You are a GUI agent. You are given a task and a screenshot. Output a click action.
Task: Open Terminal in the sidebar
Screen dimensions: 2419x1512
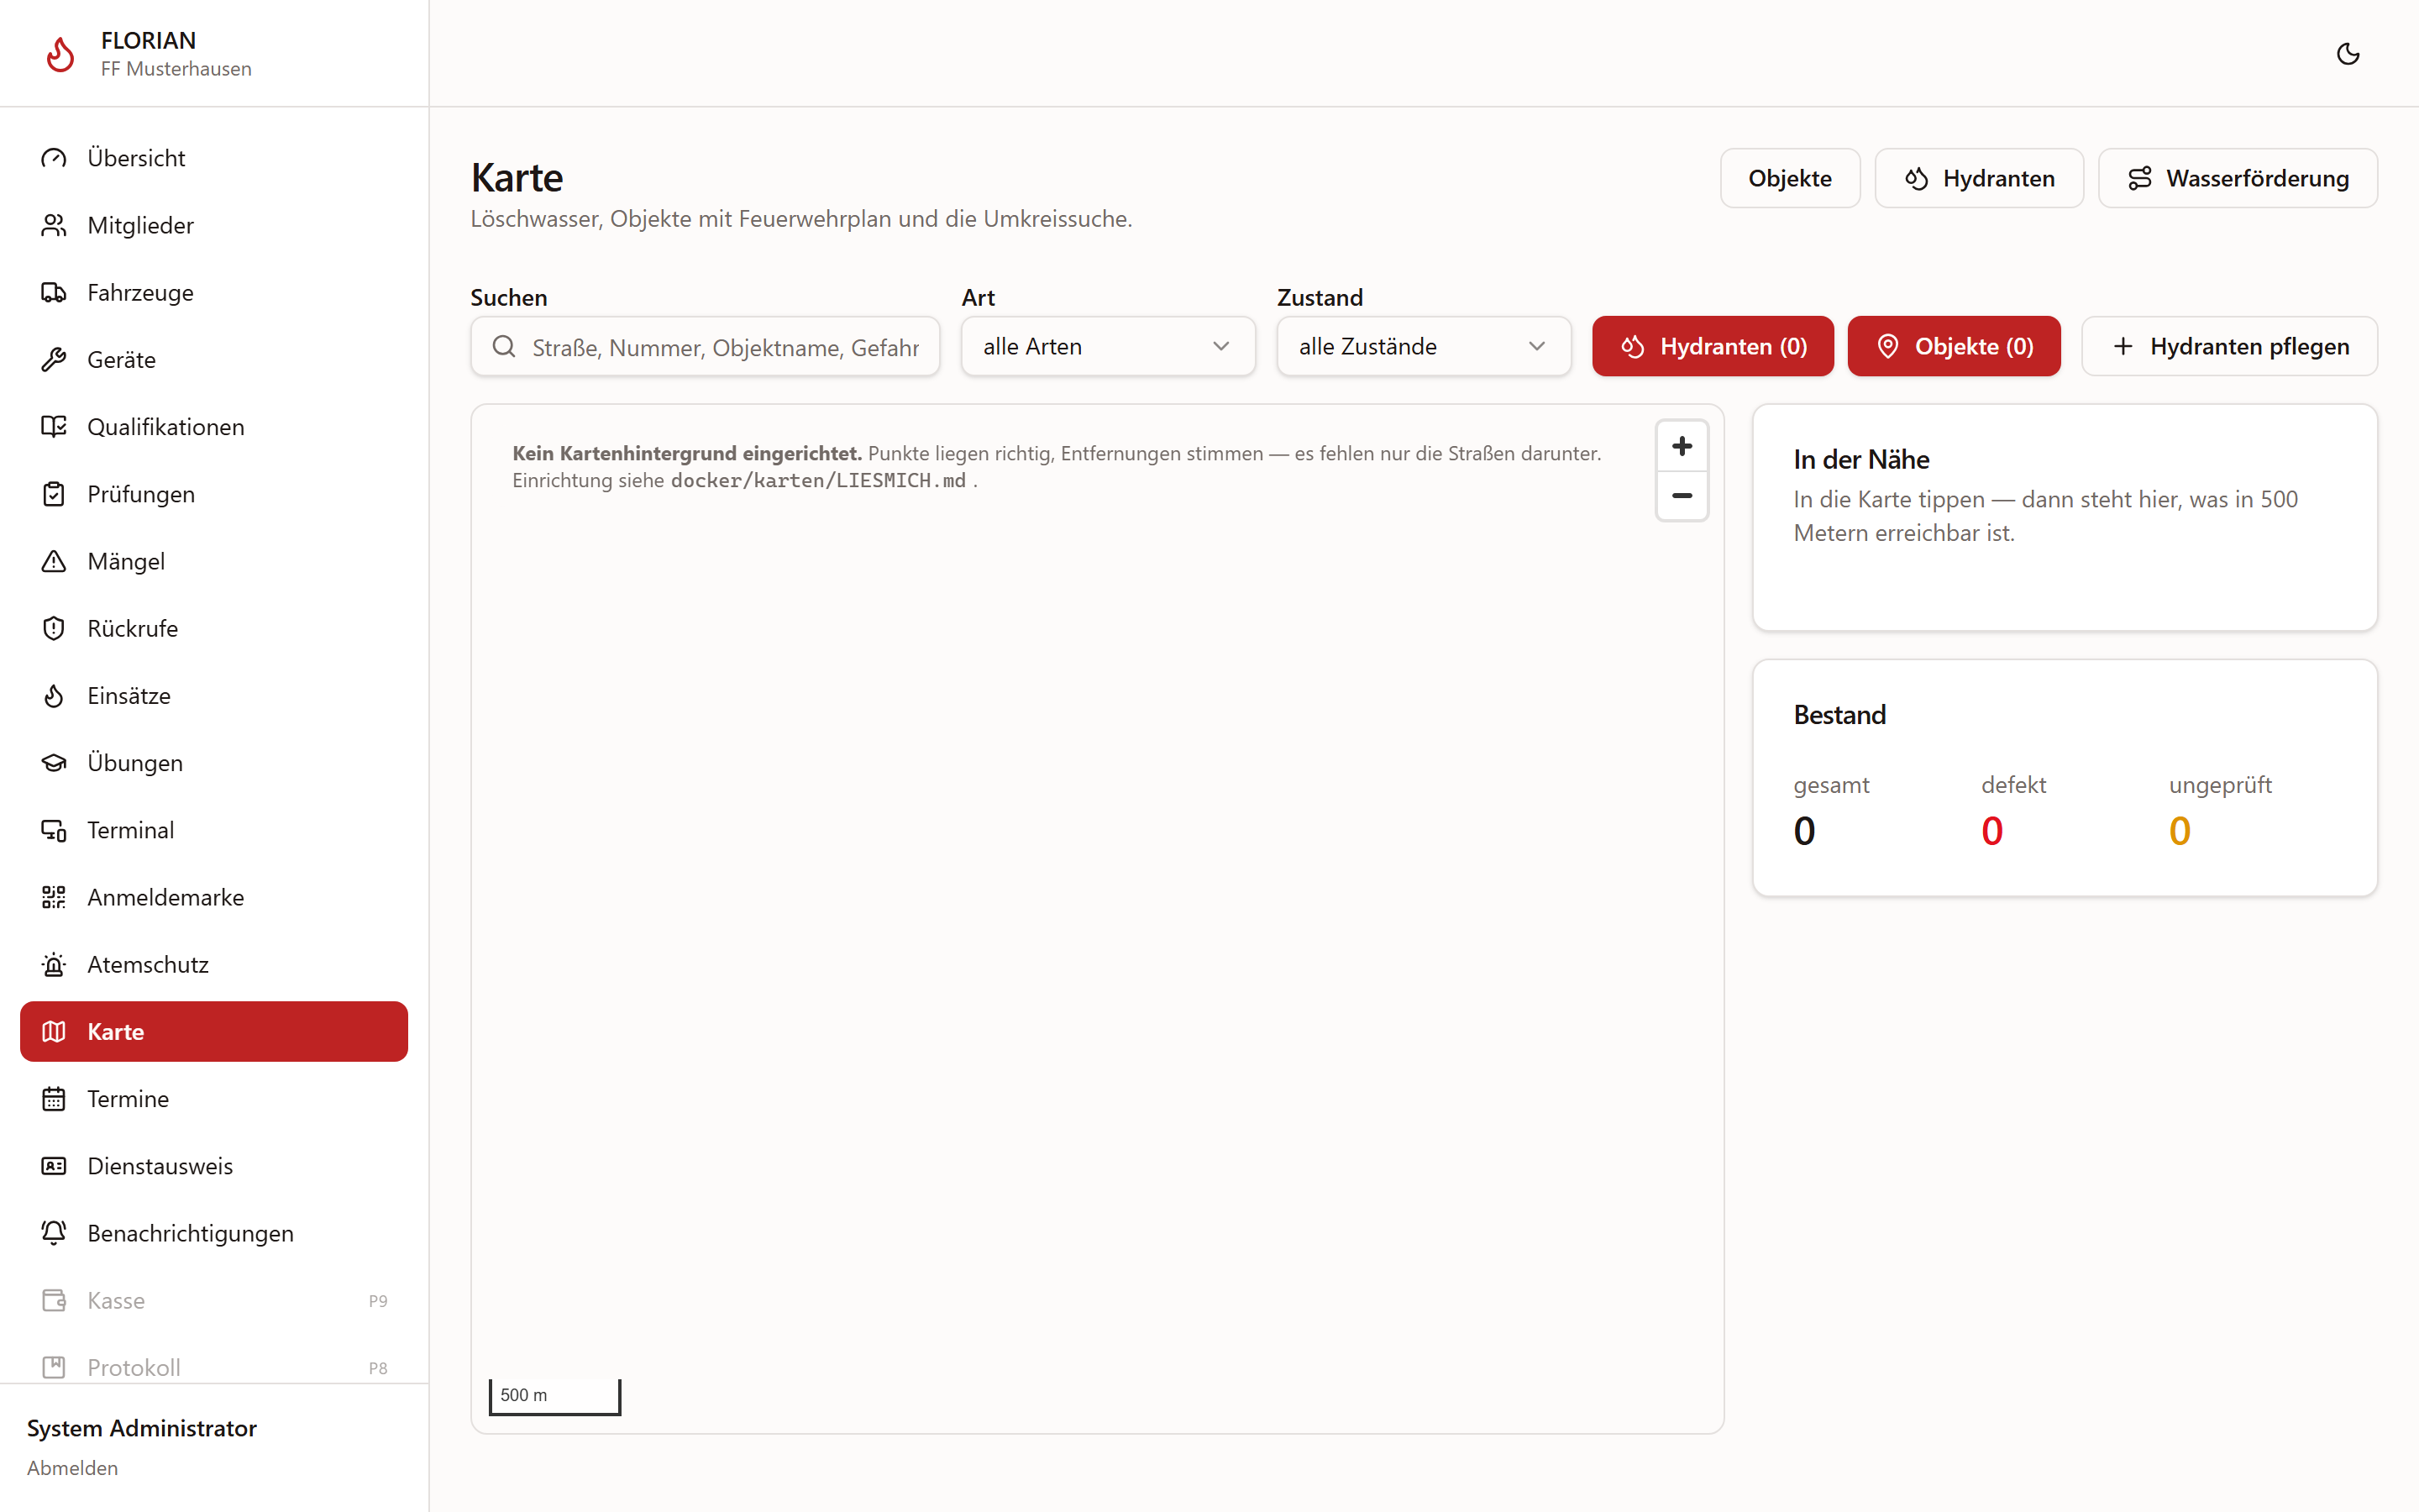(214, 830)
